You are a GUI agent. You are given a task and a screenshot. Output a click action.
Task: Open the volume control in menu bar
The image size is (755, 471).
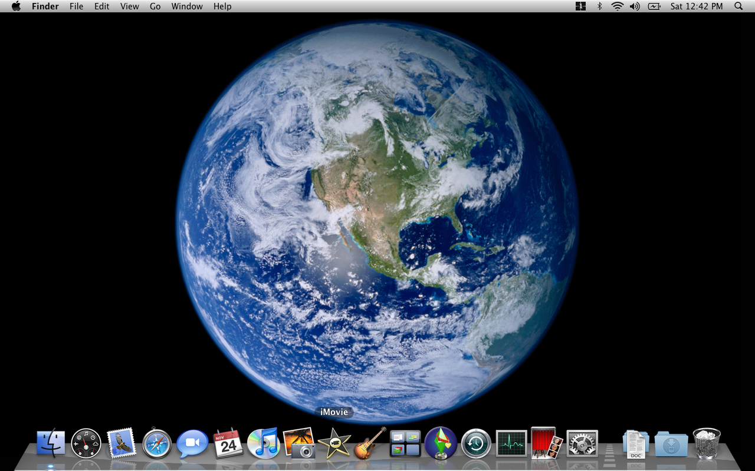(x=635, y=6)
